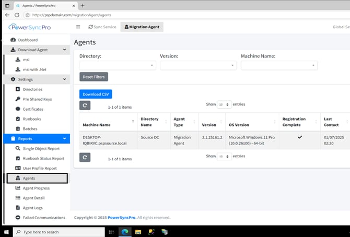Viewport: 350px width, 237px height.
Task: Click Reset Filters button
Action: pyautogui.click(x=94, y=77)
